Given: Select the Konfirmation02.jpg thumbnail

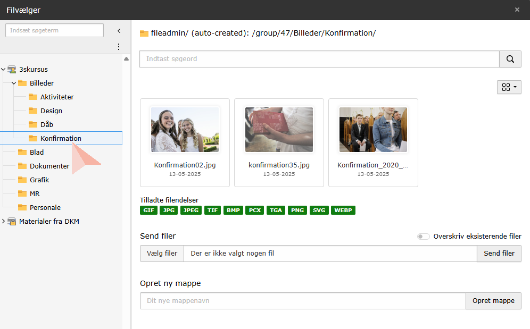Looking at the screenshot, I should (185, 130).
